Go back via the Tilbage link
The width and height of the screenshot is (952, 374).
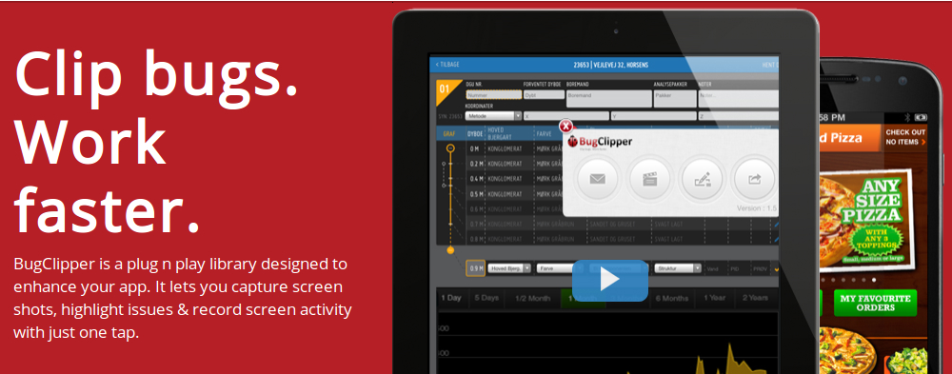[x=447, y=65]
